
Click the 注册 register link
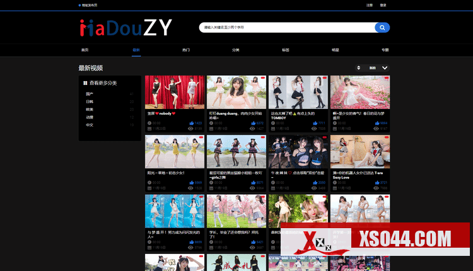pyautogui.click(x=370, y=4)
